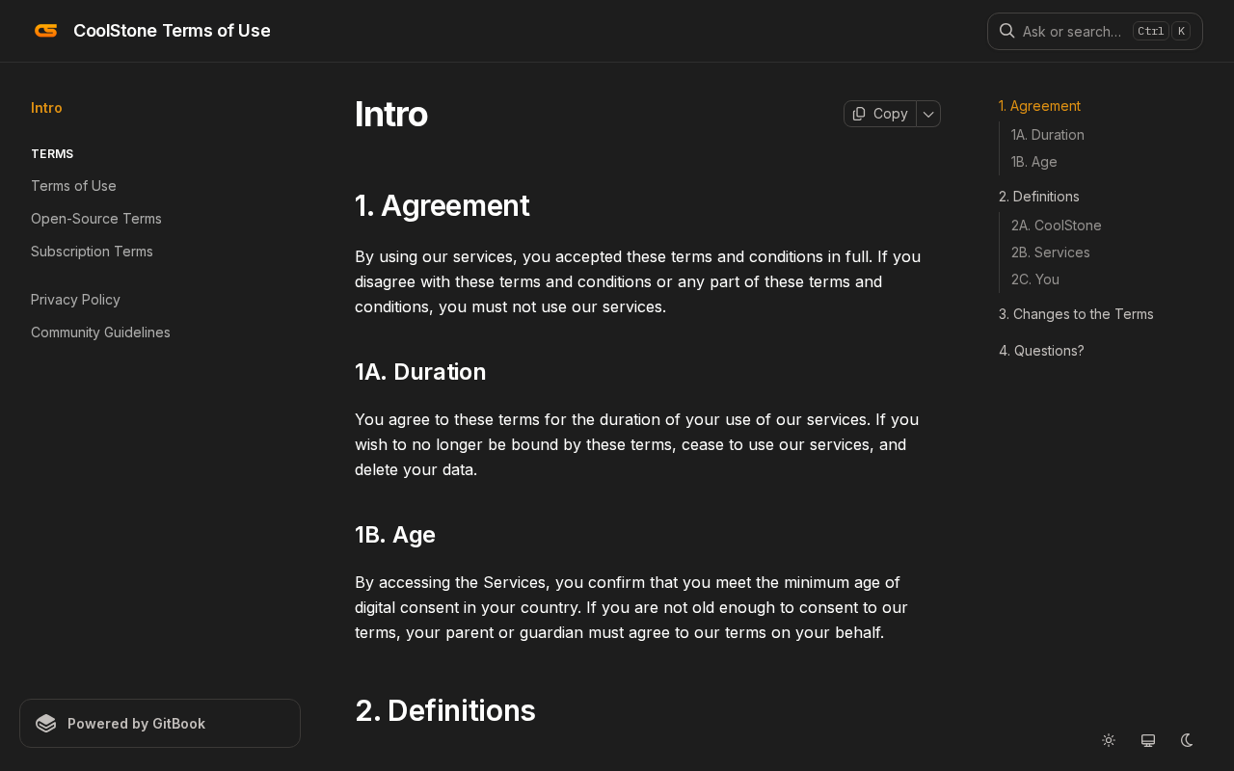Switch to light theme sun icon

[x=1109, y=740]
